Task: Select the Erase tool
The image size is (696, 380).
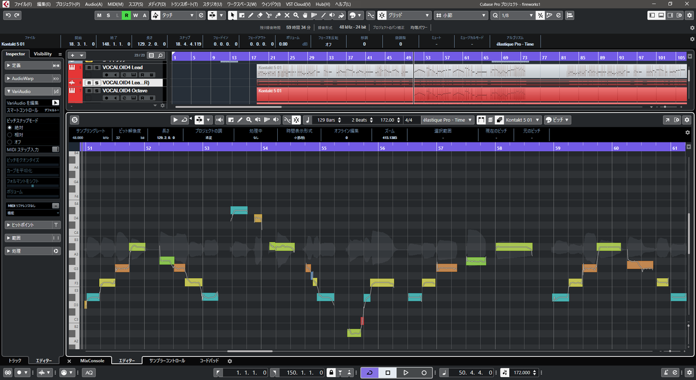Action: pyautogui.click(x=260, y=15)
